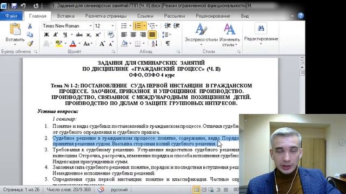This screenshot has height=194, width=346.
Task: Click the Redo icon in quick access toolbar
Action: [36, 6]
